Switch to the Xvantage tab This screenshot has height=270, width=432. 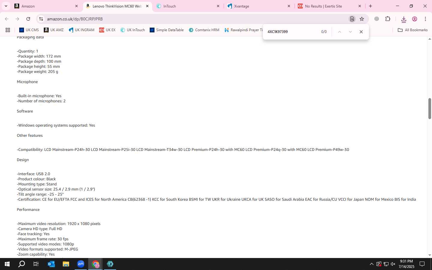coord(259,6)
